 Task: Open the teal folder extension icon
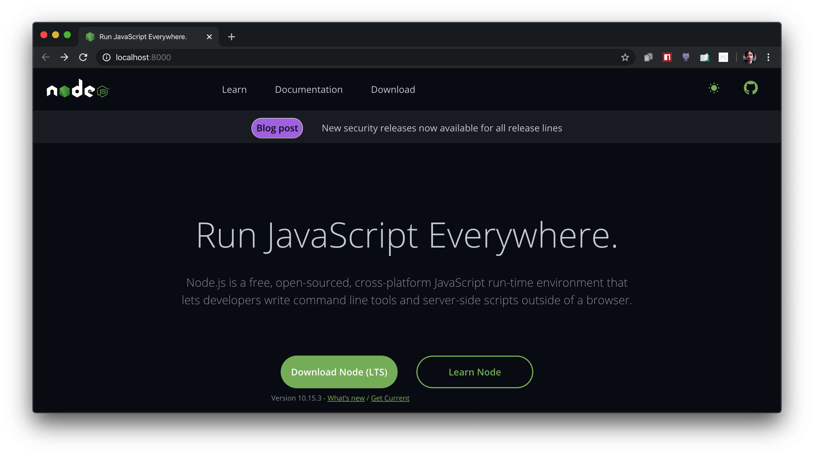tap(704, 57)
